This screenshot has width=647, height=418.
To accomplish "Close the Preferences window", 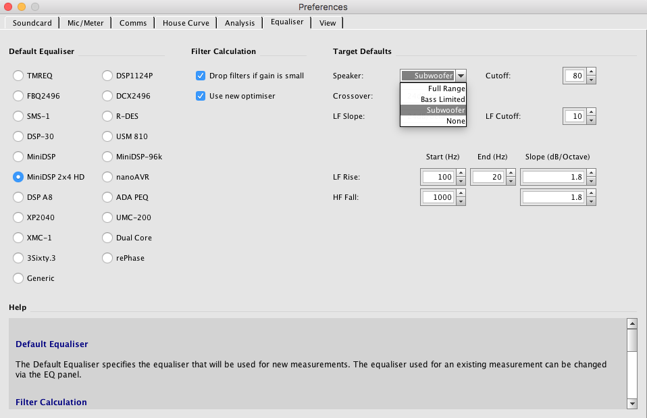I will [x=8, y=7].
